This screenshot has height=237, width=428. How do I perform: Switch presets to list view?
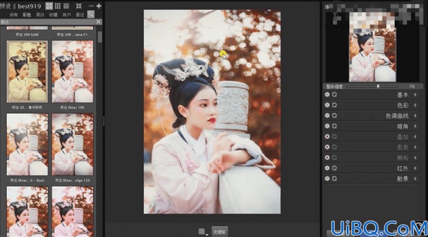(x=66, y=5)
